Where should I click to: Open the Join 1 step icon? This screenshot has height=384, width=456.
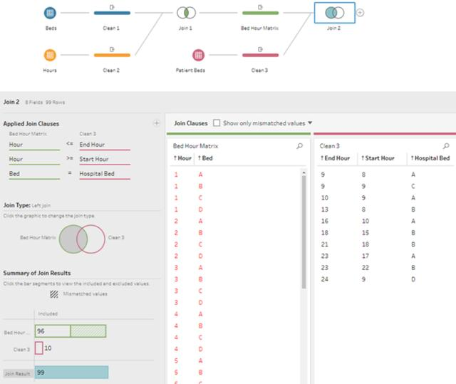click(x=186, y=13)
